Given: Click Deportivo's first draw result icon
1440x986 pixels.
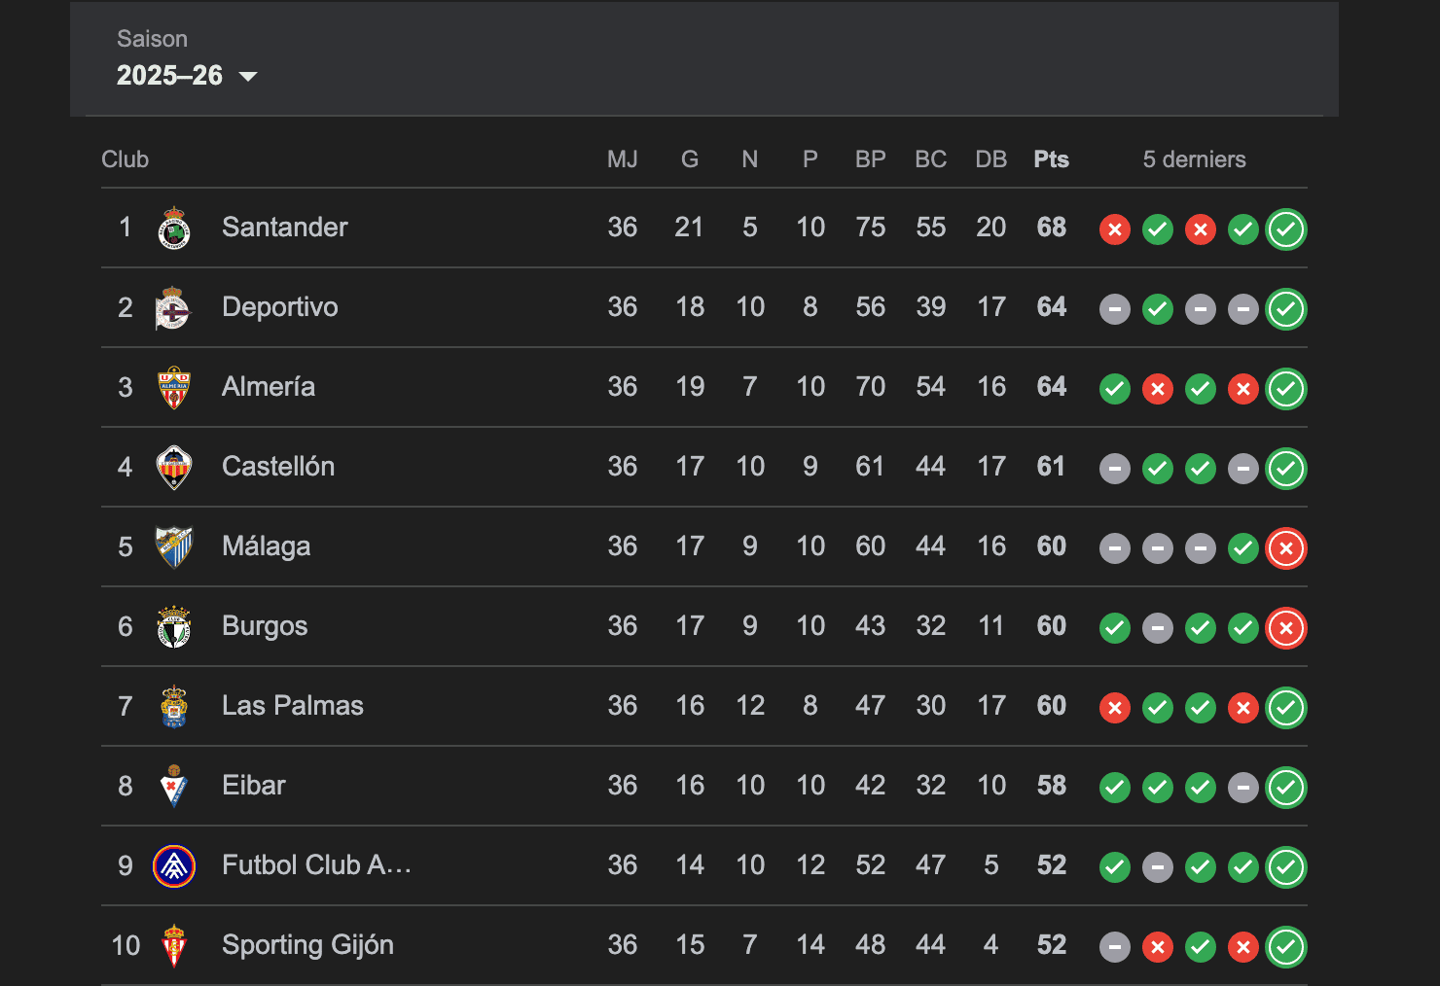Looking at the screenshot, I should point(1114,309).
